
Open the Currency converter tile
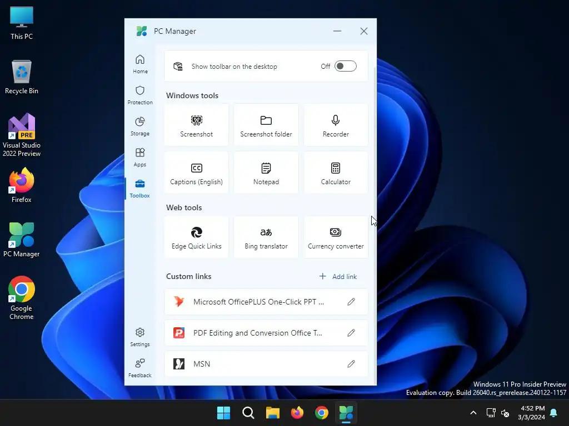tap(336, 237)
